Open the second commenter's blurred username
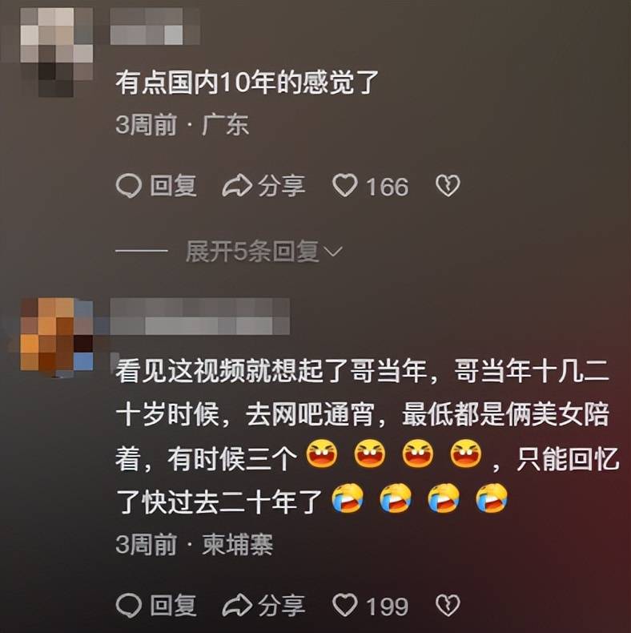 (x=200, y=316)
